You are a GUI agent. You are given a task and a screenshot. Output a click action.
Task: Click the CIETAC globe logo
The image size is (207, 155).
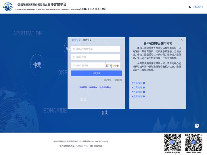(8, 7)
